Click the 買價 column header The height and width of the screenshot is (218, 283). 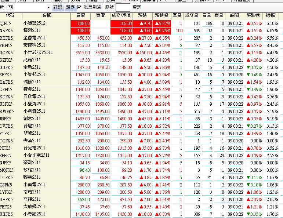tap(80, 16)
